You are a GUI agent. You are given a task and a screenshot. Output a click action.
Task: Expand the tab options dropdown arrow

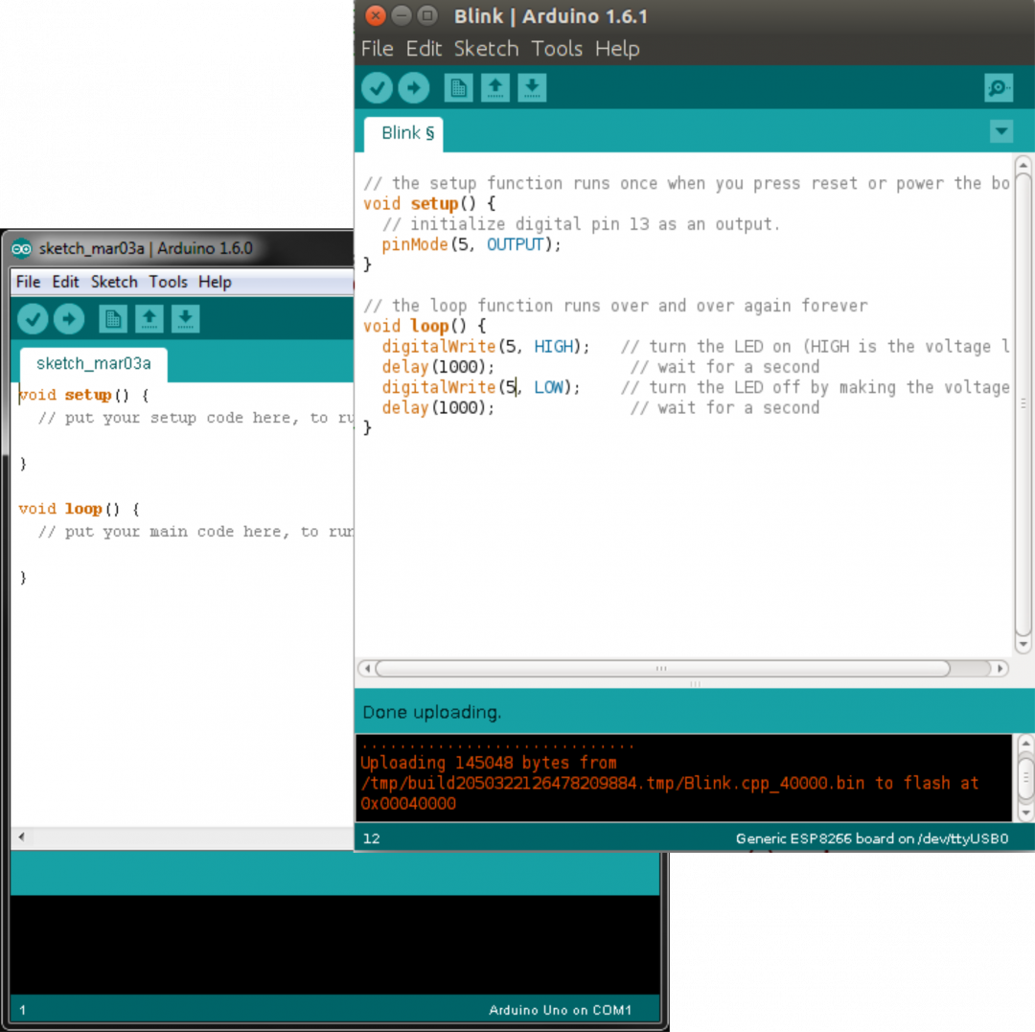click(1000, 131)
